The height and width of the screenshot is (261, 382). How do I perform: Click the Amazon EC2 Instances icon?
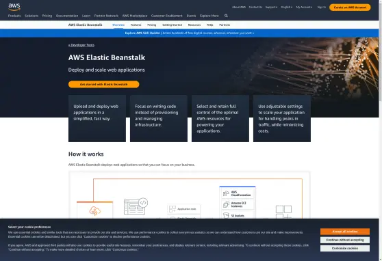pyautogui.click(x=226, y=204)
